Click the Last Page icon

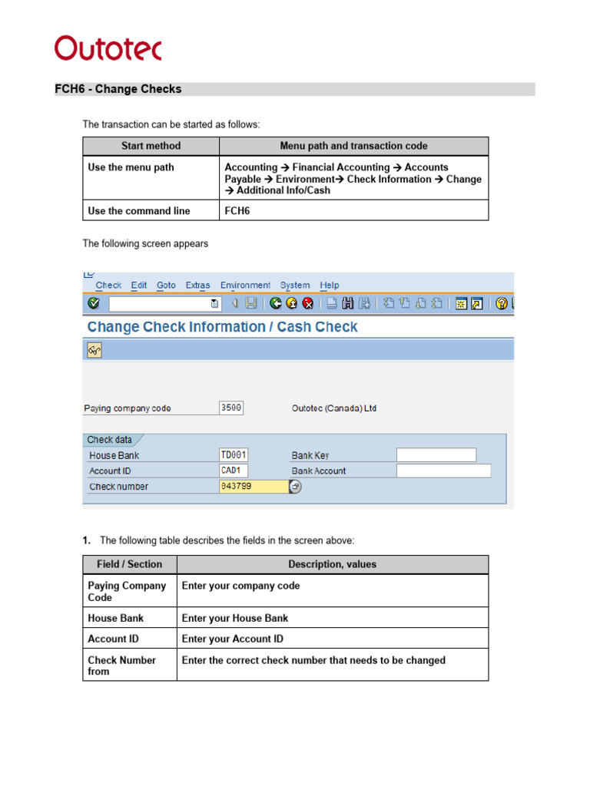click(x=437, y=303)
